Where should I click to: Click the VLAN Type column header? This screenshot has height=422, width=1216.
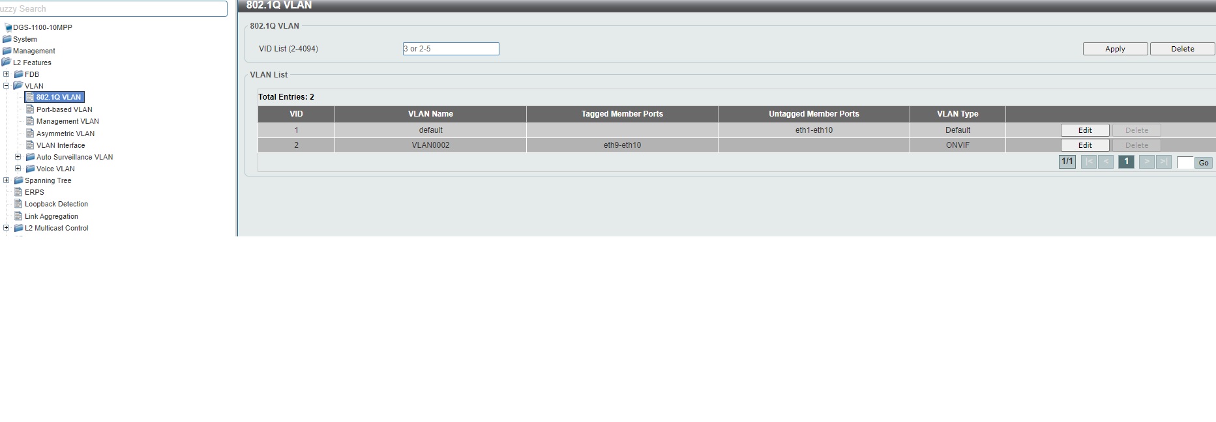(958, 114)
